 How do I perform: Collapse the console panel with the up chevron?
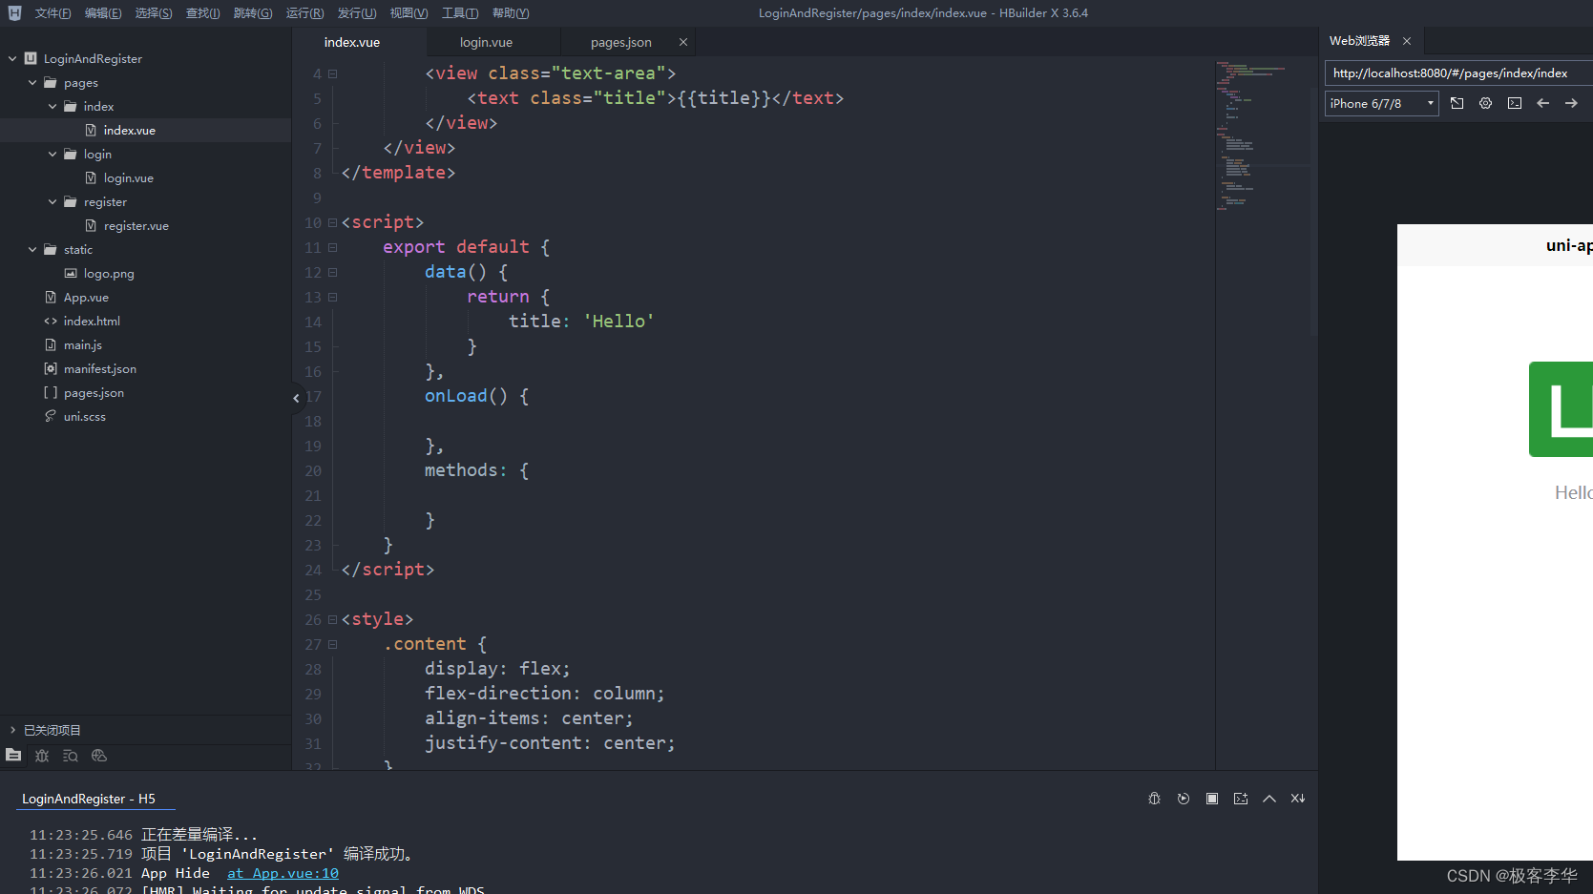click(x=1268, y=799)
